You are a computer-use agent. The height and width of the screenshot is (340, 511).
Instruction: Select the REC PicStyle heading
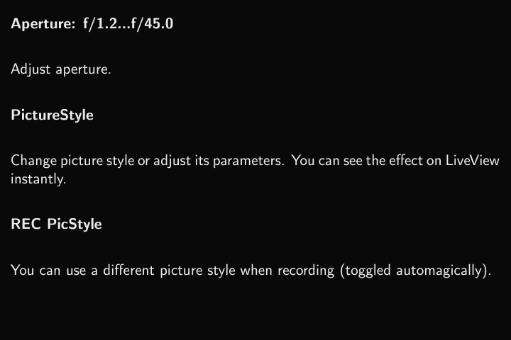(x=56, y=225)
